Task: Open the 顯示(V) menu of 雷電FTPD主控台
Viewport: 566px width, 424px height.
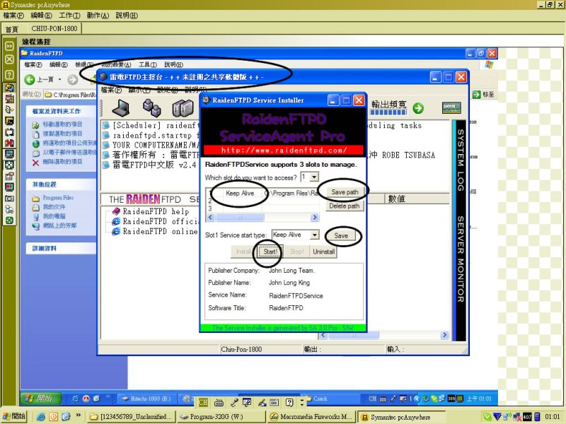Action: [x=139, y=90]
